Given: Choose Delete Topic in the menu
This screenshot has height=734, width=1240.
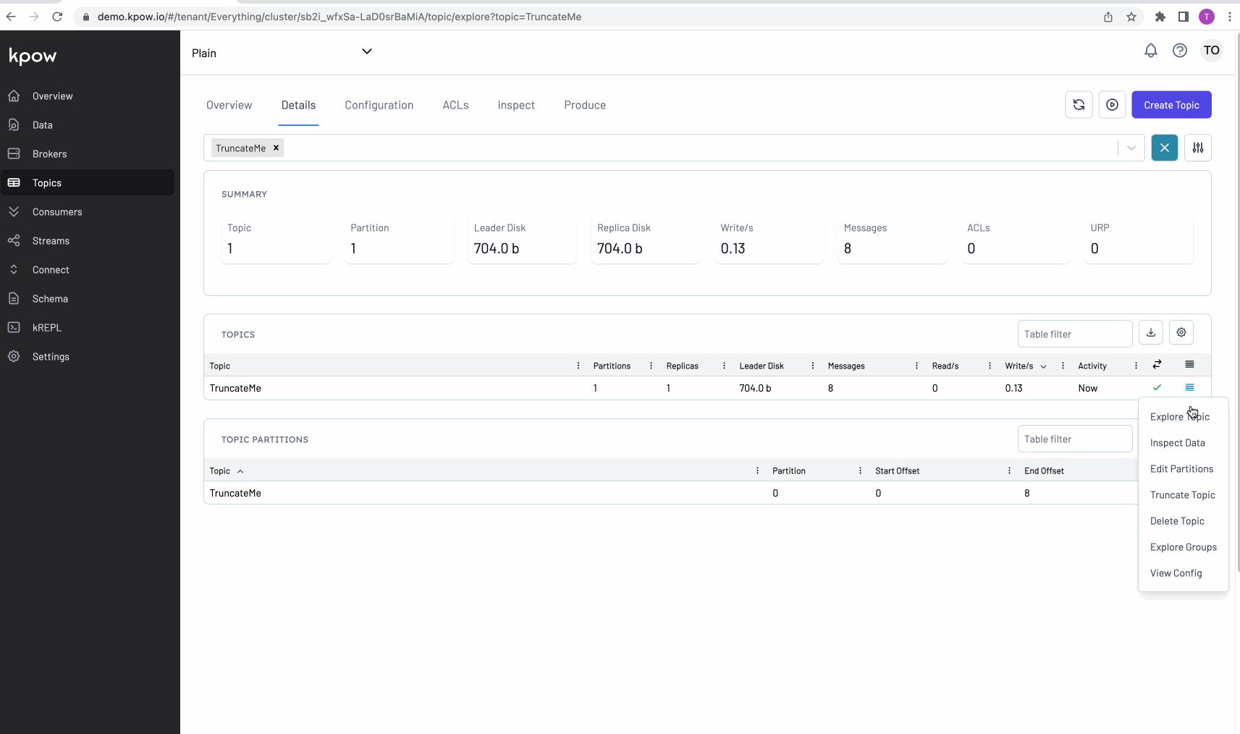Looking at the screenshot, I should [x=1177, y=521].
